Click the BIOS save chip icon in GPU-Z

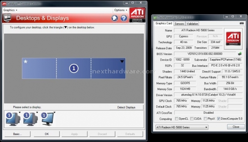tap(240, 54)
